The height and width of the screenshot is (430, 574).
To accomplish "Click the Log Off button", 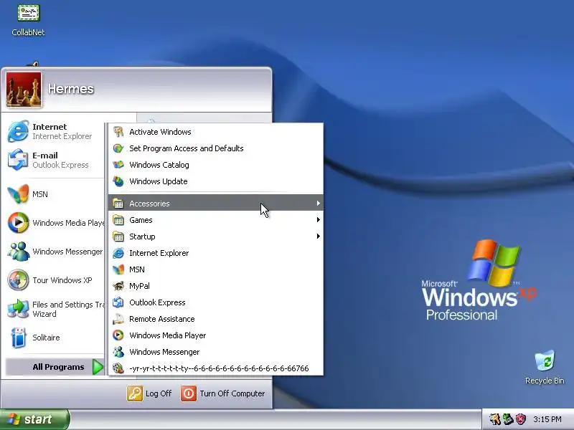I will pos(149,393).
